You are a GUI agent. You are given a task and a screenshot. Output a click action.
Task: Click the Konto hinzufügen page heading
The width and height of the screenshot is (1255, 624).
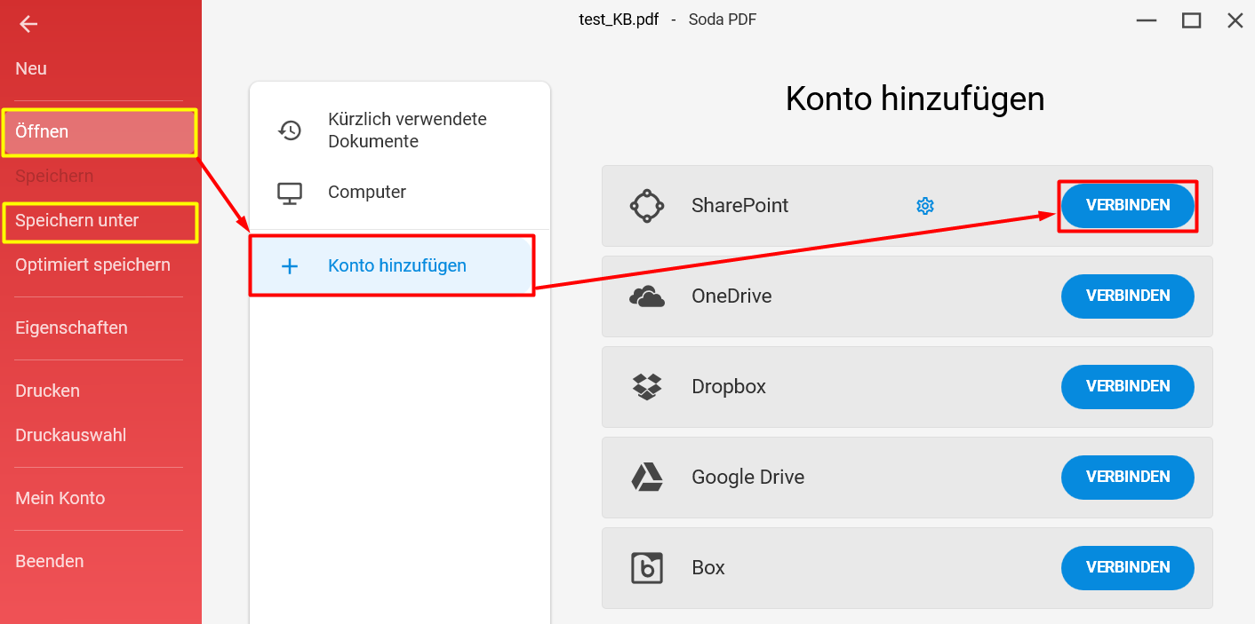pos(915,99)
